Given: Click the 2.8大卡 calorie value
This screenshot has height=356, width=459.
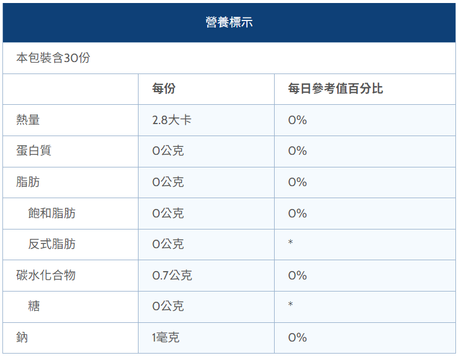Looking at the screenshot, I should pyautogui.click(x=172, y=120).
